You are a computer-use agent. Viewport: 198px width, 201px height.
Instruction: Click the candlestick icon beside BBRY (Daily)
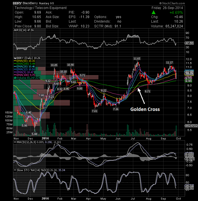15,58
